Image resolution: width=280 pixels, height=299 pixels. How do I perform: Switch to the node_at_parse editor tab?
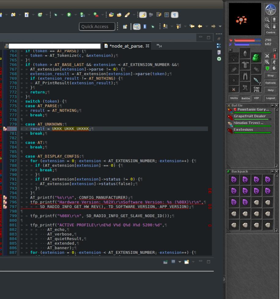tap(126, 46)
